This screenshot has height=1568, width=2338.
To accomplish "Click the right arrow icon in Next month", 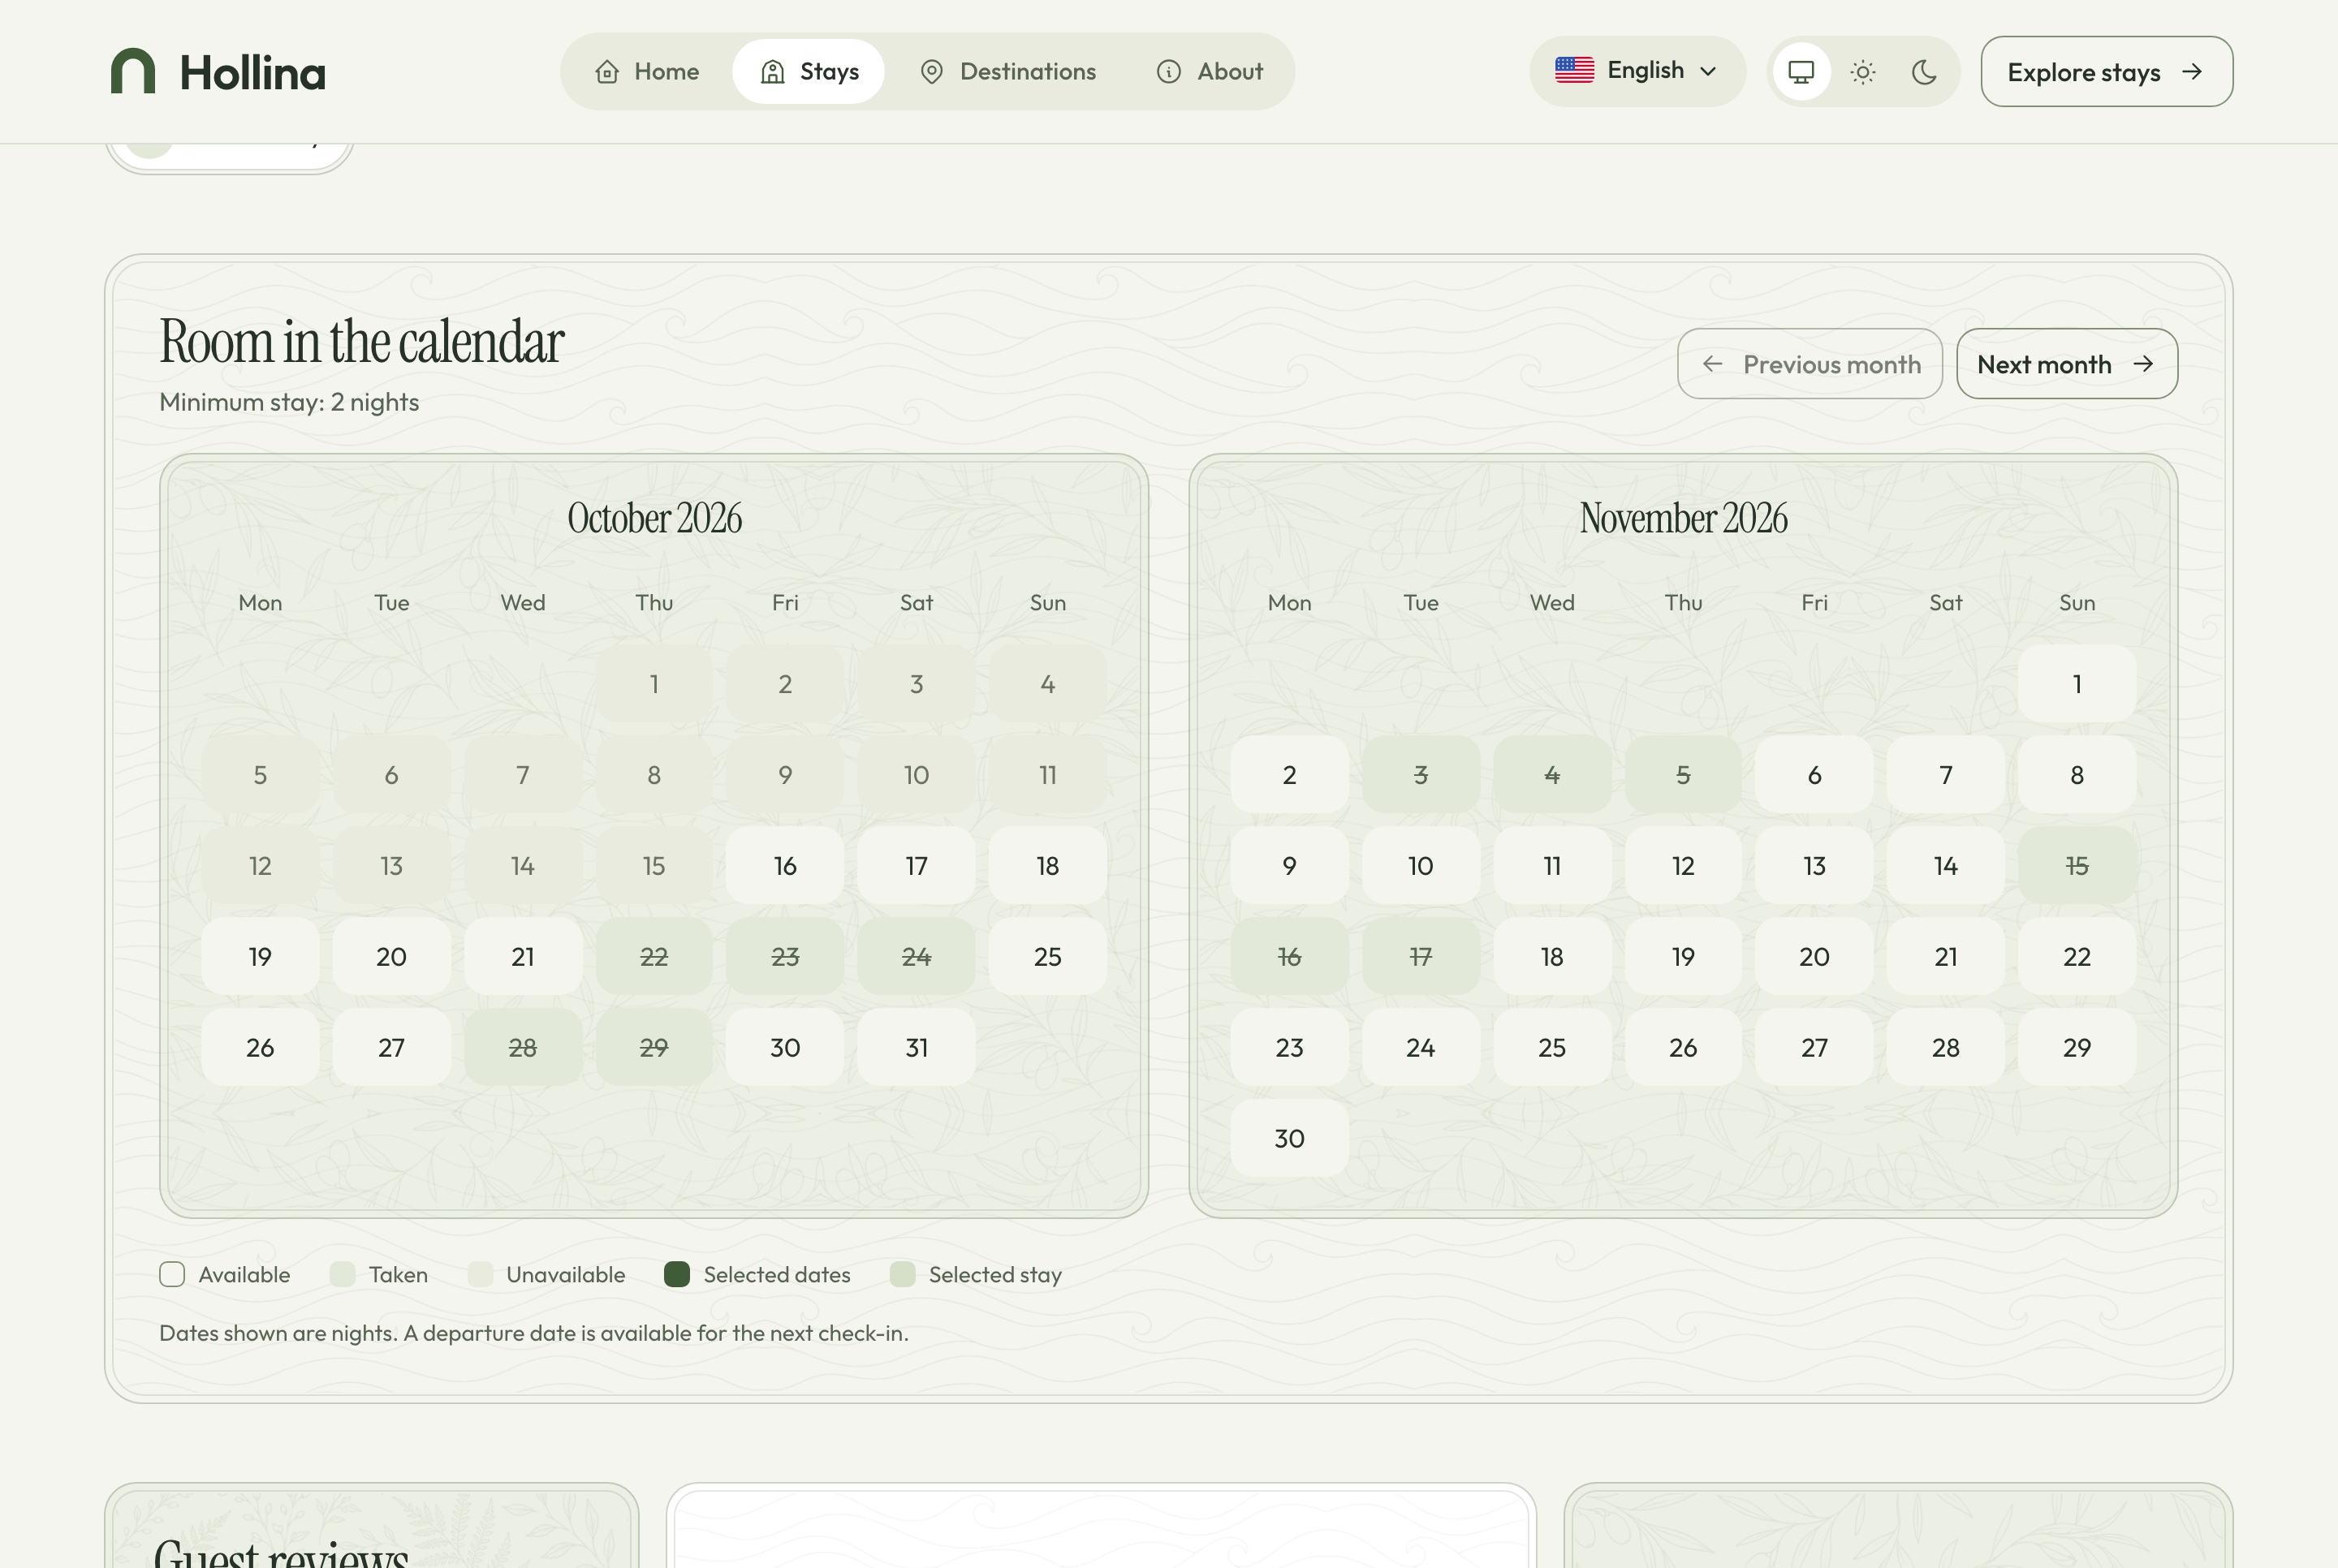I will point(2143,364).
